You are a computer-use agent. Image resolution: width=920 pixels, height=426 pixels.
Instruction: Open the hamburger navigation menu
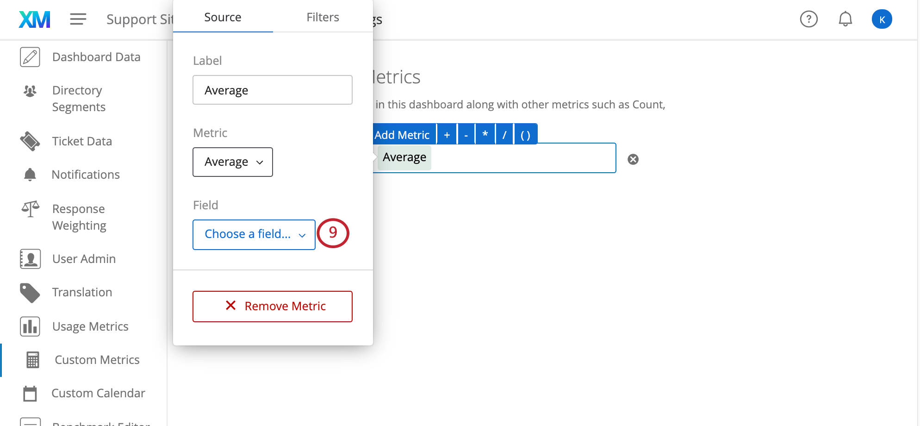(x=78, y=19)
